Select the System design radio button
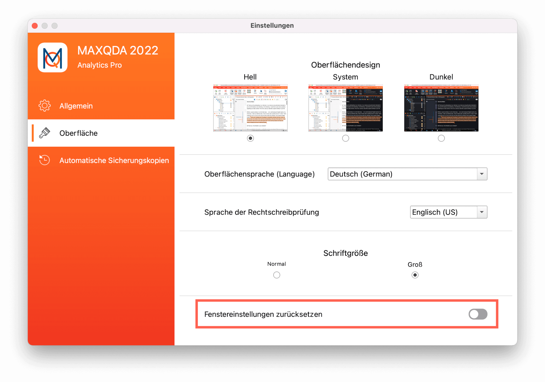The height and width of the screenshot is (382, 545). (345, 138)
